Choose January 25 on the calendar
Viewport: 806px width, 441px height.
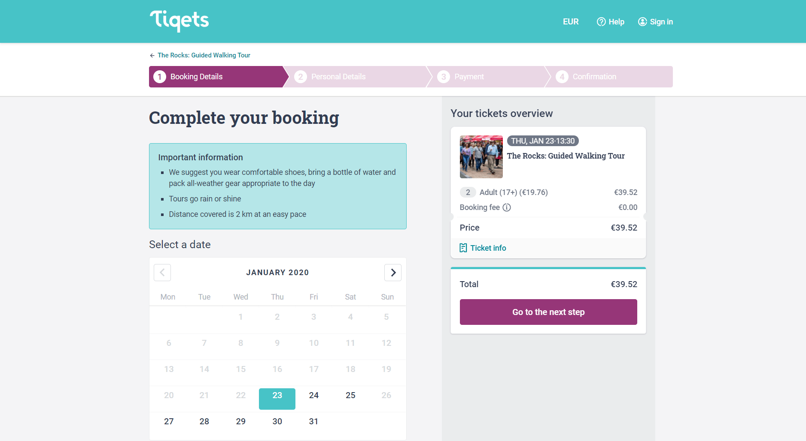pos(350,396)
